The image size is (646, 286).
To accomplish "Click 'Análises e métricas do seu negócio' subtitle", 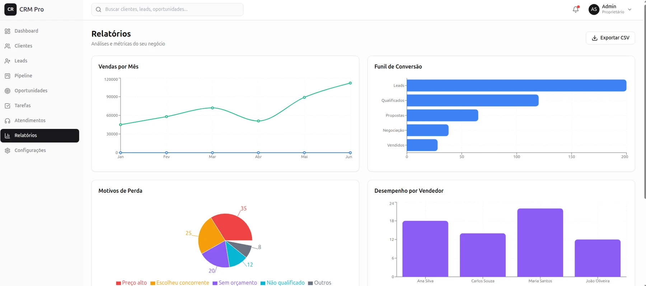I will pyautogui.click(x=128, y=44).
